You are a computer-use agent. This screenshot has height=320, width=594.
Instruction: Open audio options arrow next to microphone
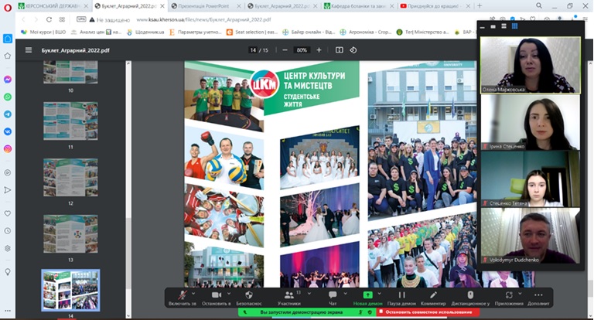pyautogui.click(x=193, y=294)
